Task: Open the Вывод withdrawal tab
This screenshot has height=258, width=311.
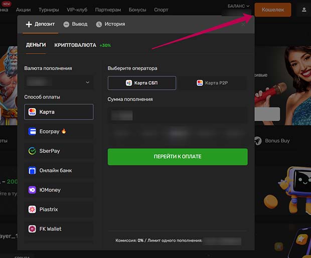Action: point(75,24)
